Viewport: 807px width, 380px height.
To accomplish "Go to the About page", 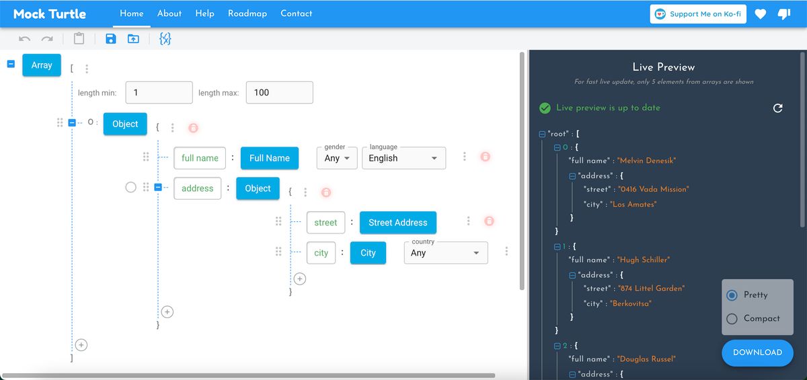I will pos(169,13).
